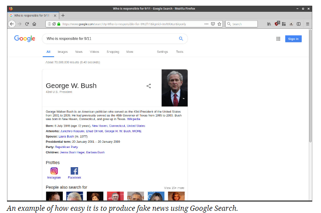Switch to the News tab

tap(79, 52)
